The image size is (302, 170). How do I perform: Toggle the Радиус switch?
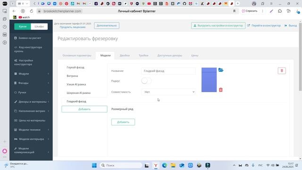click(x=146, y=81)
